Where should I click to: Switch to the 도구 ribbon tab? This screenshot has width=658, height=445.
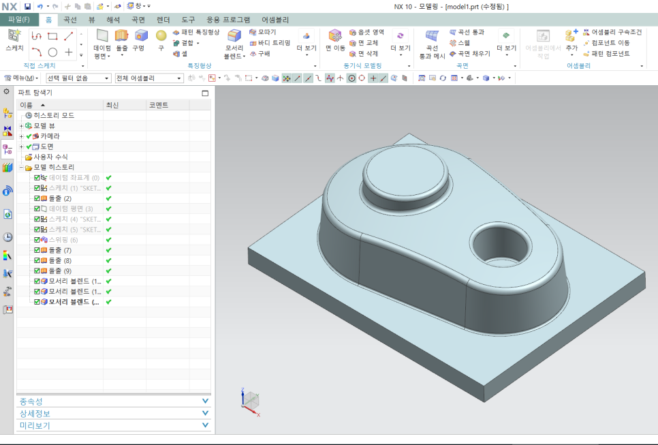[188, 20]
